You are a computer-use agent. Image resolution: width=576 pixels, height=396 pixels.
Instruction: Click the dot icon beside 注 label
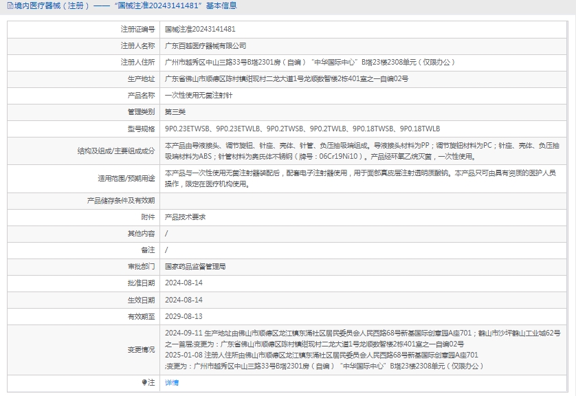click(x=144, y=382)
